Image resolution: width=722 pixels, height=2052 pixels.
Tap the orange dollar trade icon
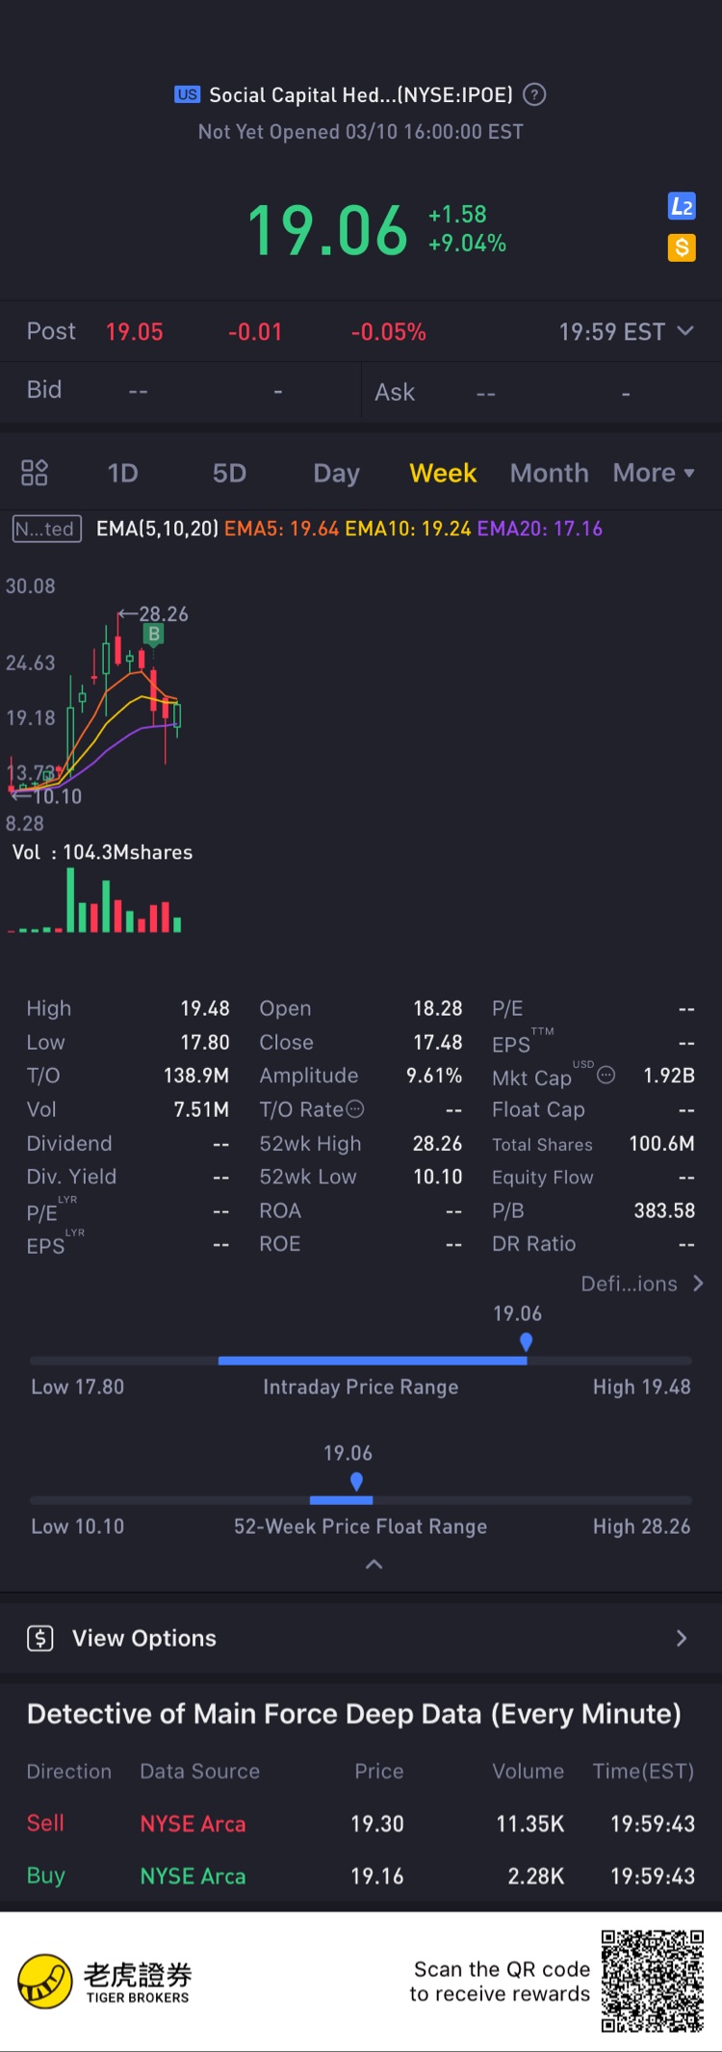coord(682,247)
